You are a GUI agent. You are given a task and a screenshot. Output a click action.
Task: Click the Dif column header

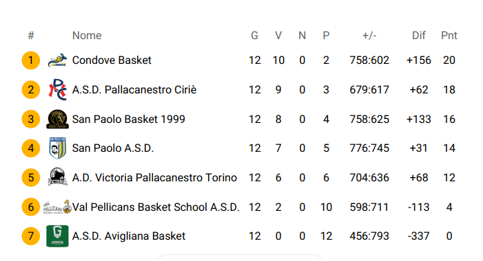[x=419, y=36]
